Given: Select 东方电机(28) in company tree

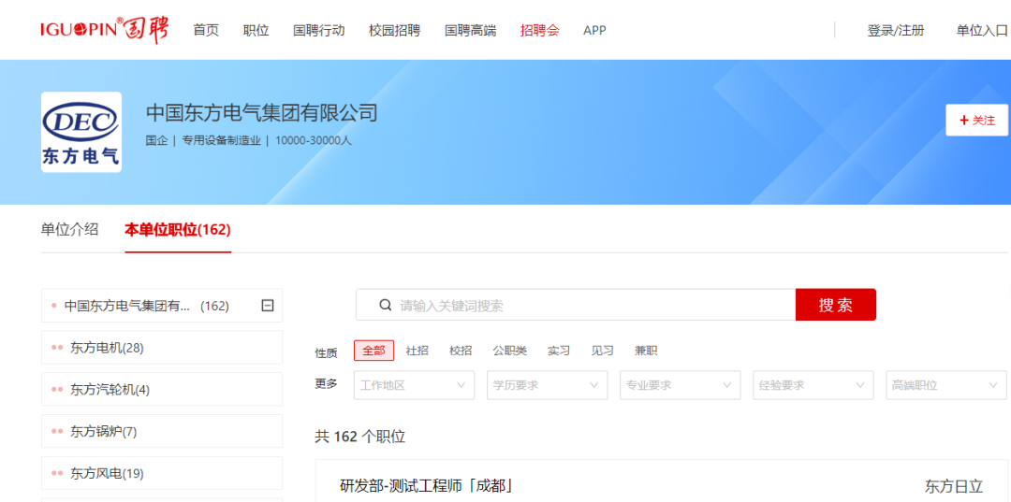Looking at the screenshot, I should click(162, 348).
